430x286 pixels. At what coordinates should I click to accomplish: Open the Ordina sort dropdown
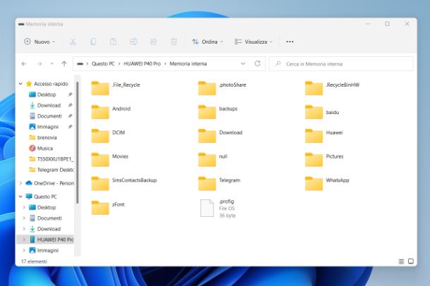click(x=207, y=42)
